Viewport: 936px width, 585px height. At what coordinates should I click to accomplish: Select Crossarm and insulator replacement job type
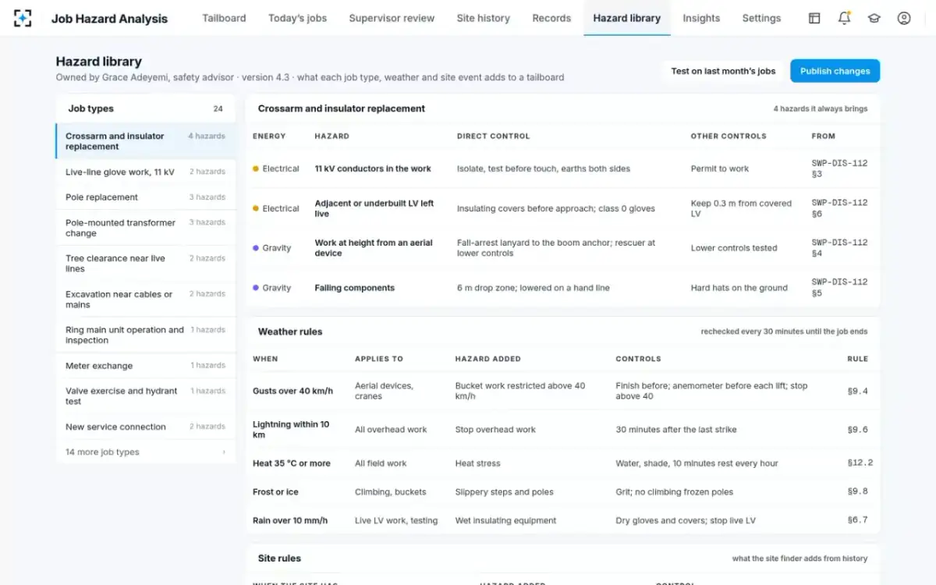pos(145,141)
